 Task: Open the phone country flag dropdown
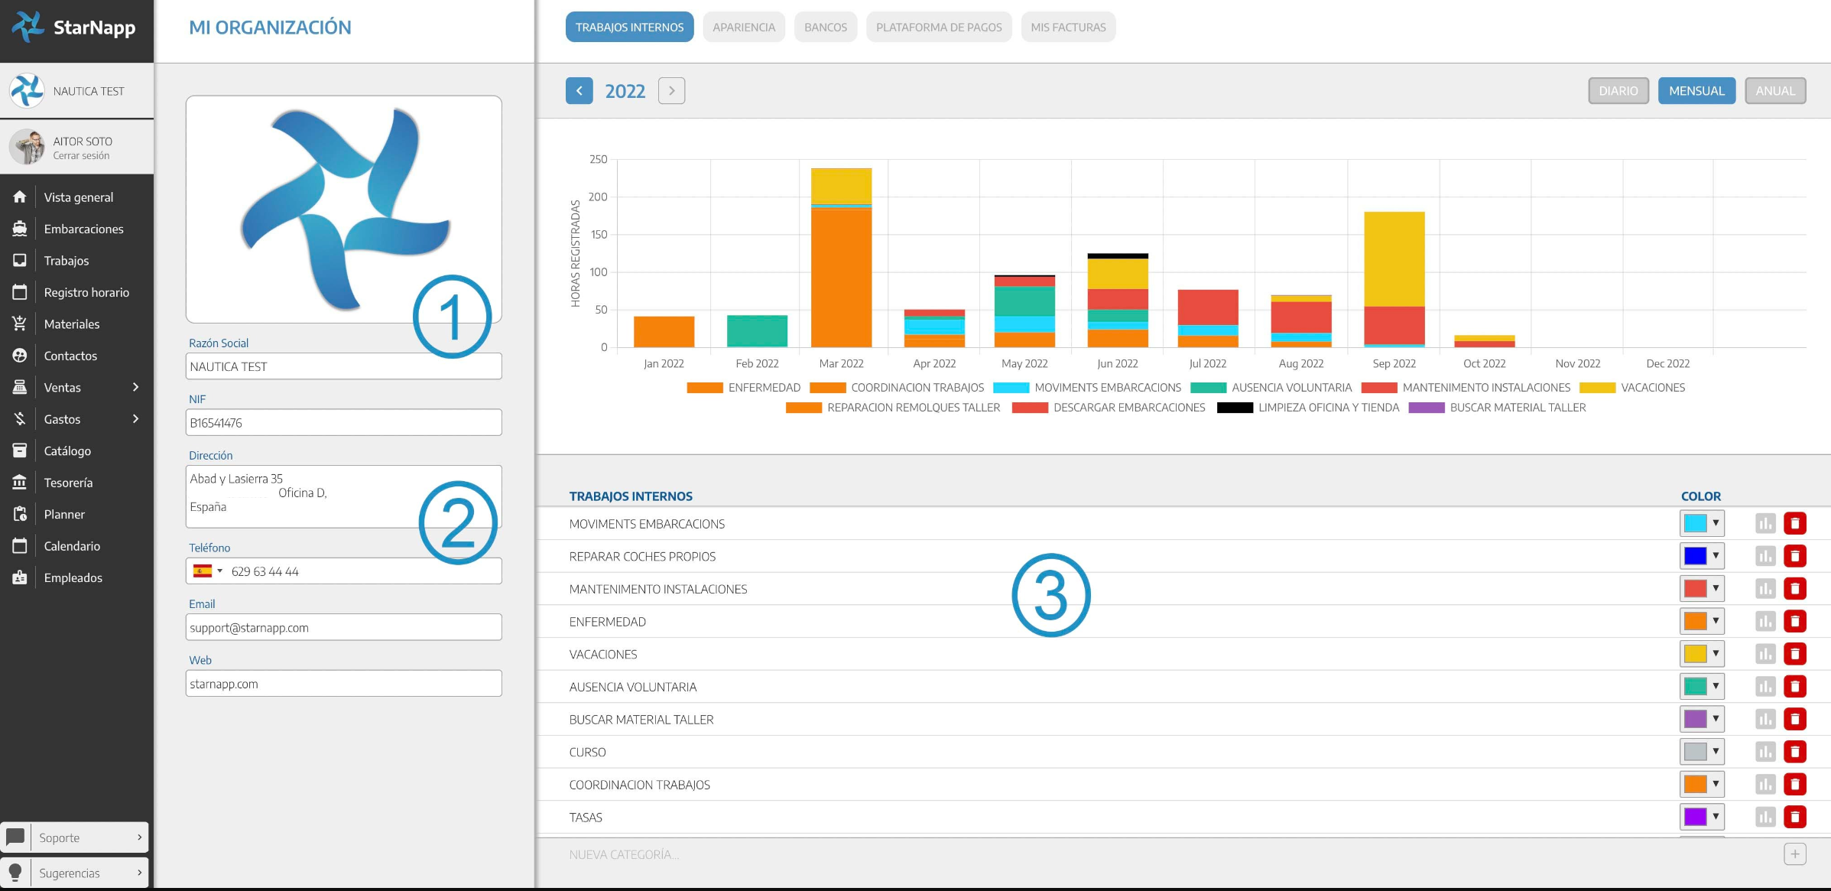(207, 571)
